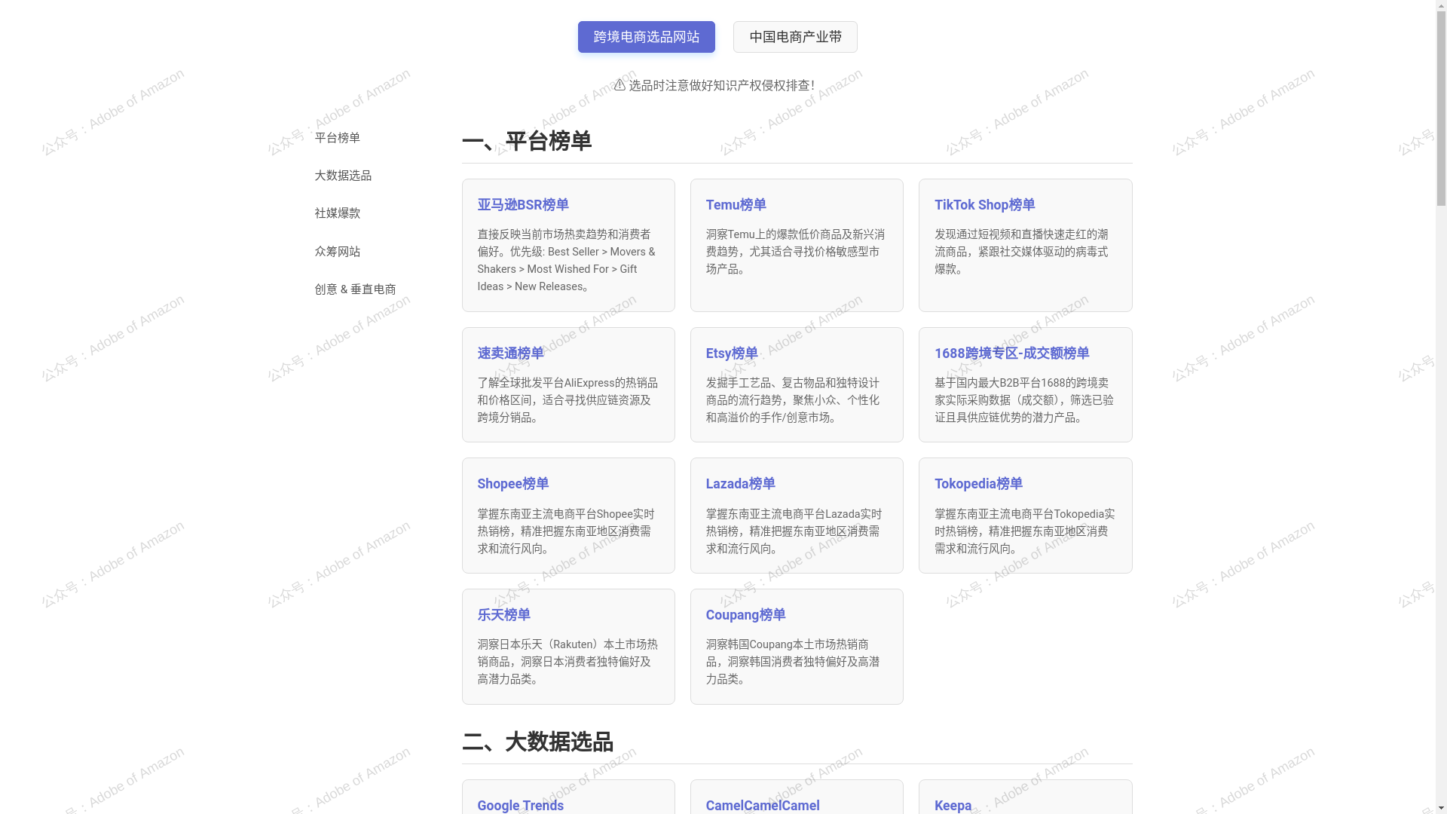The width and height of the screenshot is (1447, 814).
Task: Open the 亚马逊BSR榜单 link
Action: [523, 205]
